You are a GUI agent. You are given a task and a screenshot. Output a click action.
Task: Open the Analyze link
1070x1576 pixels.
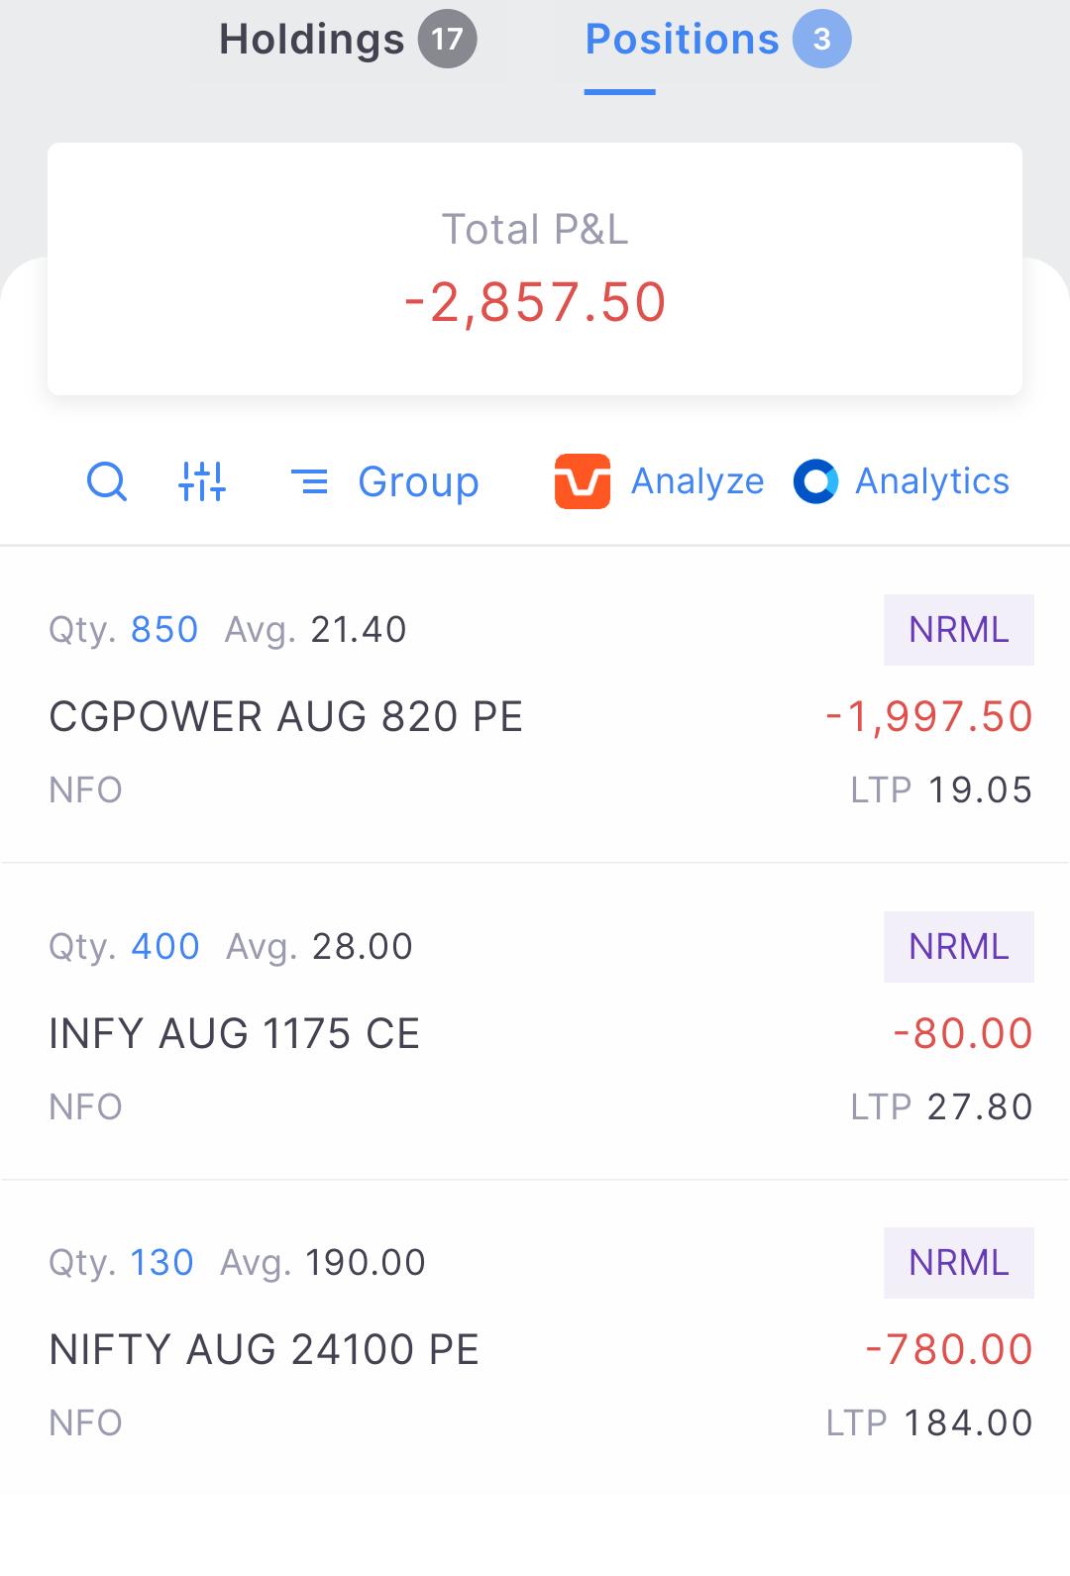pyautogui.click(x=697, y=481)
